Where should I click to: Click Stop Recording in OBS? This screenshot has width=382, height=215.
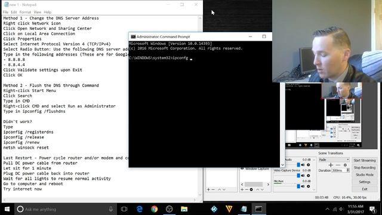pyautogui.click(x=365, y=167)
